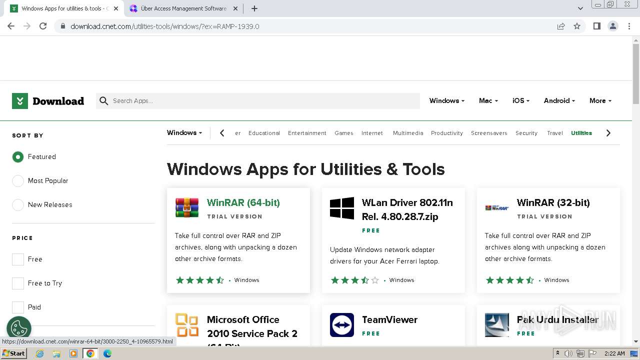The image size is (640, 360).
Task: Click the Chrome back arrow
Action: coord(11,26)
